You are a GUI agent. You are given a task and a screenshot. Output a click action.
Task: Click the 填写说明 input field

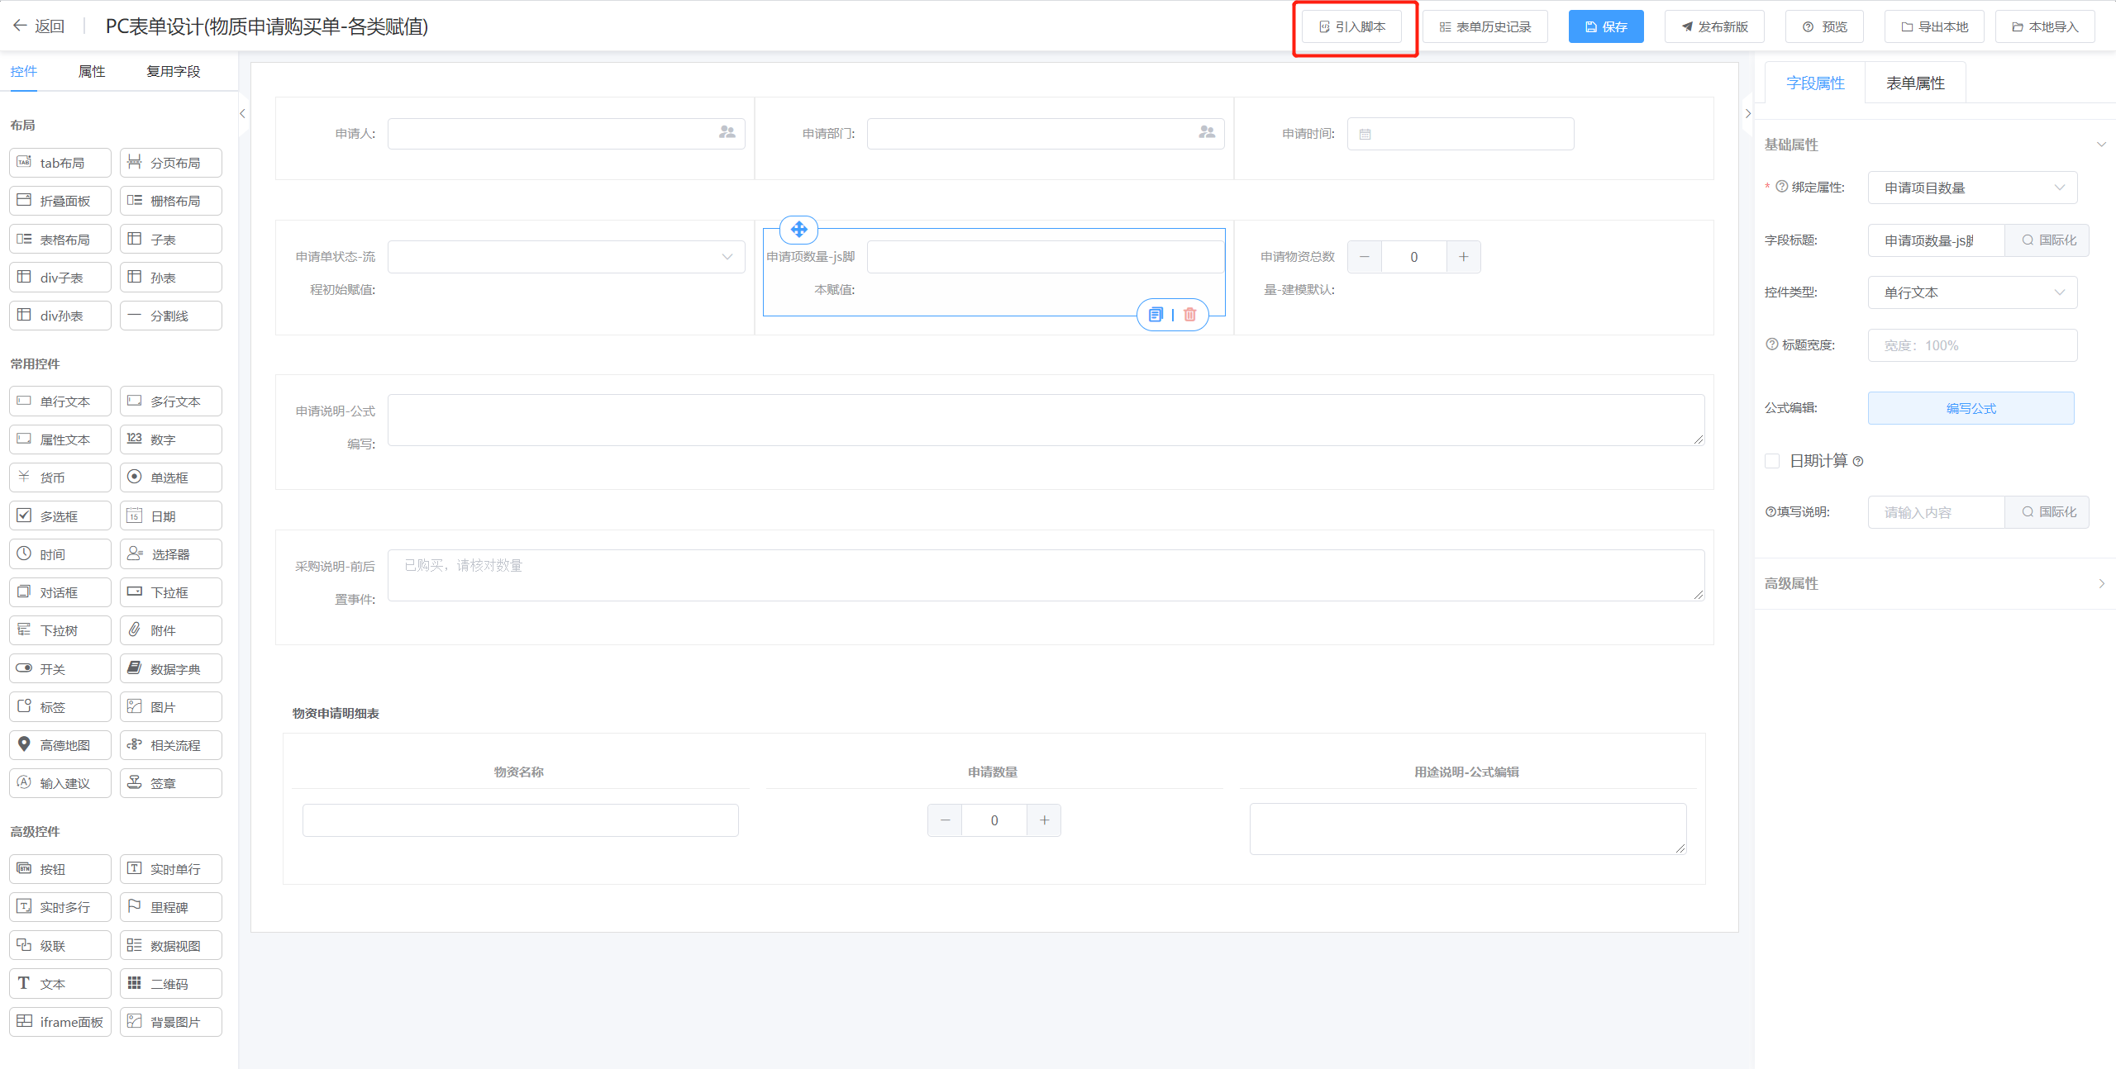pyautogui.click(x=1936, y=512)
